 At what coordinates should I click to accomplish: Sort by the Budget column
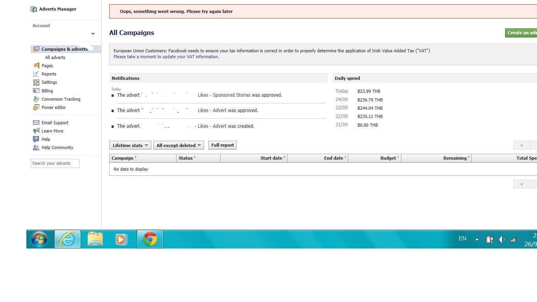coord(375,158)
